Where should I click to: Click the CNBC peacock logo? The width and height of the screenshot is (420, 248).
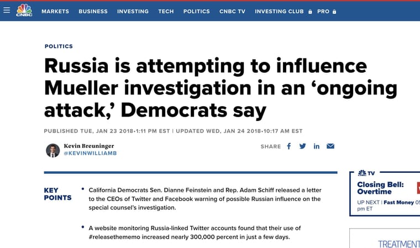[x=24, y=10]
